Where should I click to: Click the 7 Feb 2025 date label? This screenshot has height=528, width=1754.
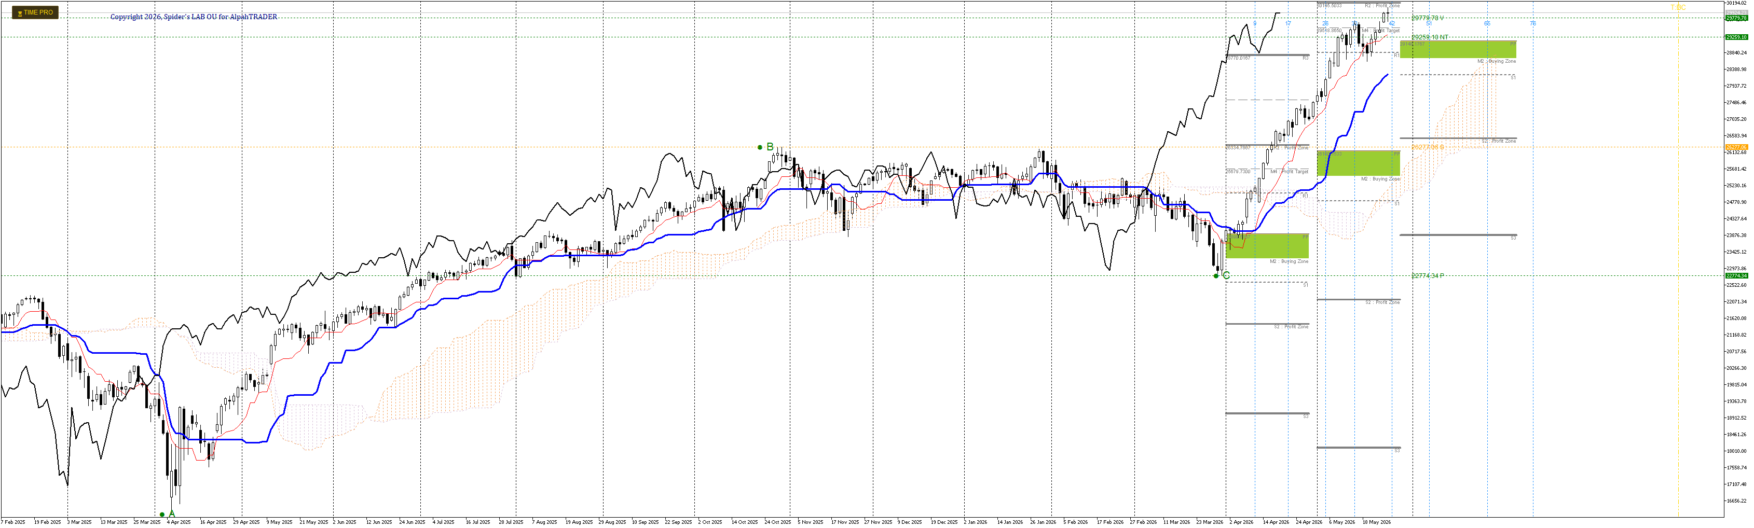coord(13,522)
